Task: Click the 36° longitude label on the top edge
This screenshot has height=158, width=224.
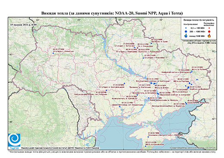Action: [x=161, y=20]
